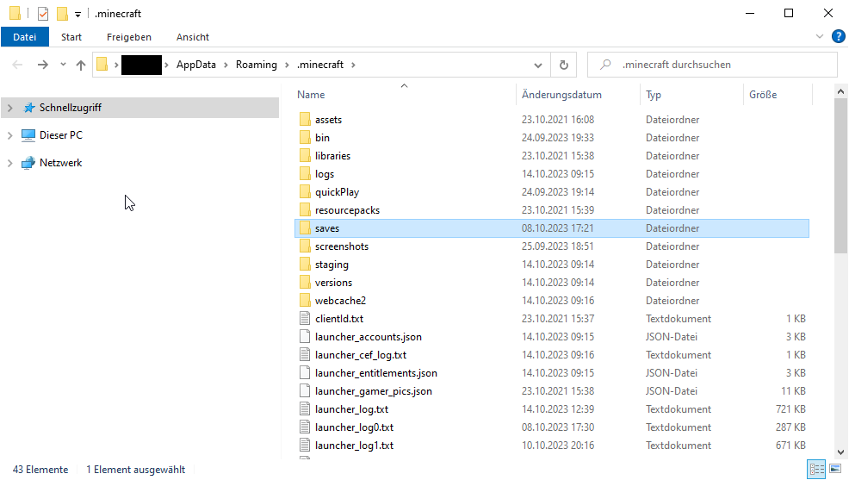Image resolution: width=849 pixels, height=480 pixels.
Task: Click the .minecraft durchsuchen search field
Action: pos(712,65)
